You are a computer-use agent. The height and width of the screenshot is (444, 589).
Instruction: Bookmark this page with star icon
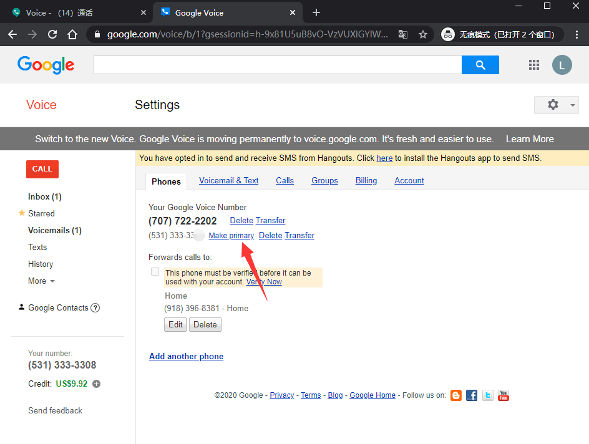422,34
